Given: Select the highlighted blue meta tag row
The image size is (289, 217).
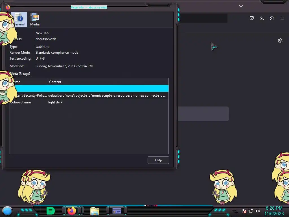Looking at the screenshot, I should (x=89, y=88).
